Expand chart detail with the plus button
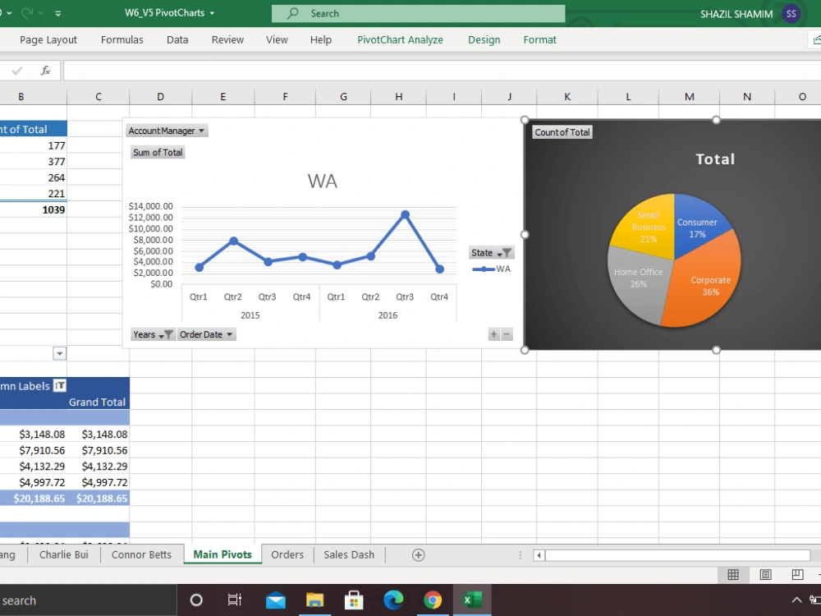The height and width of the screenshot is (616, 821). tap(493, 334)
